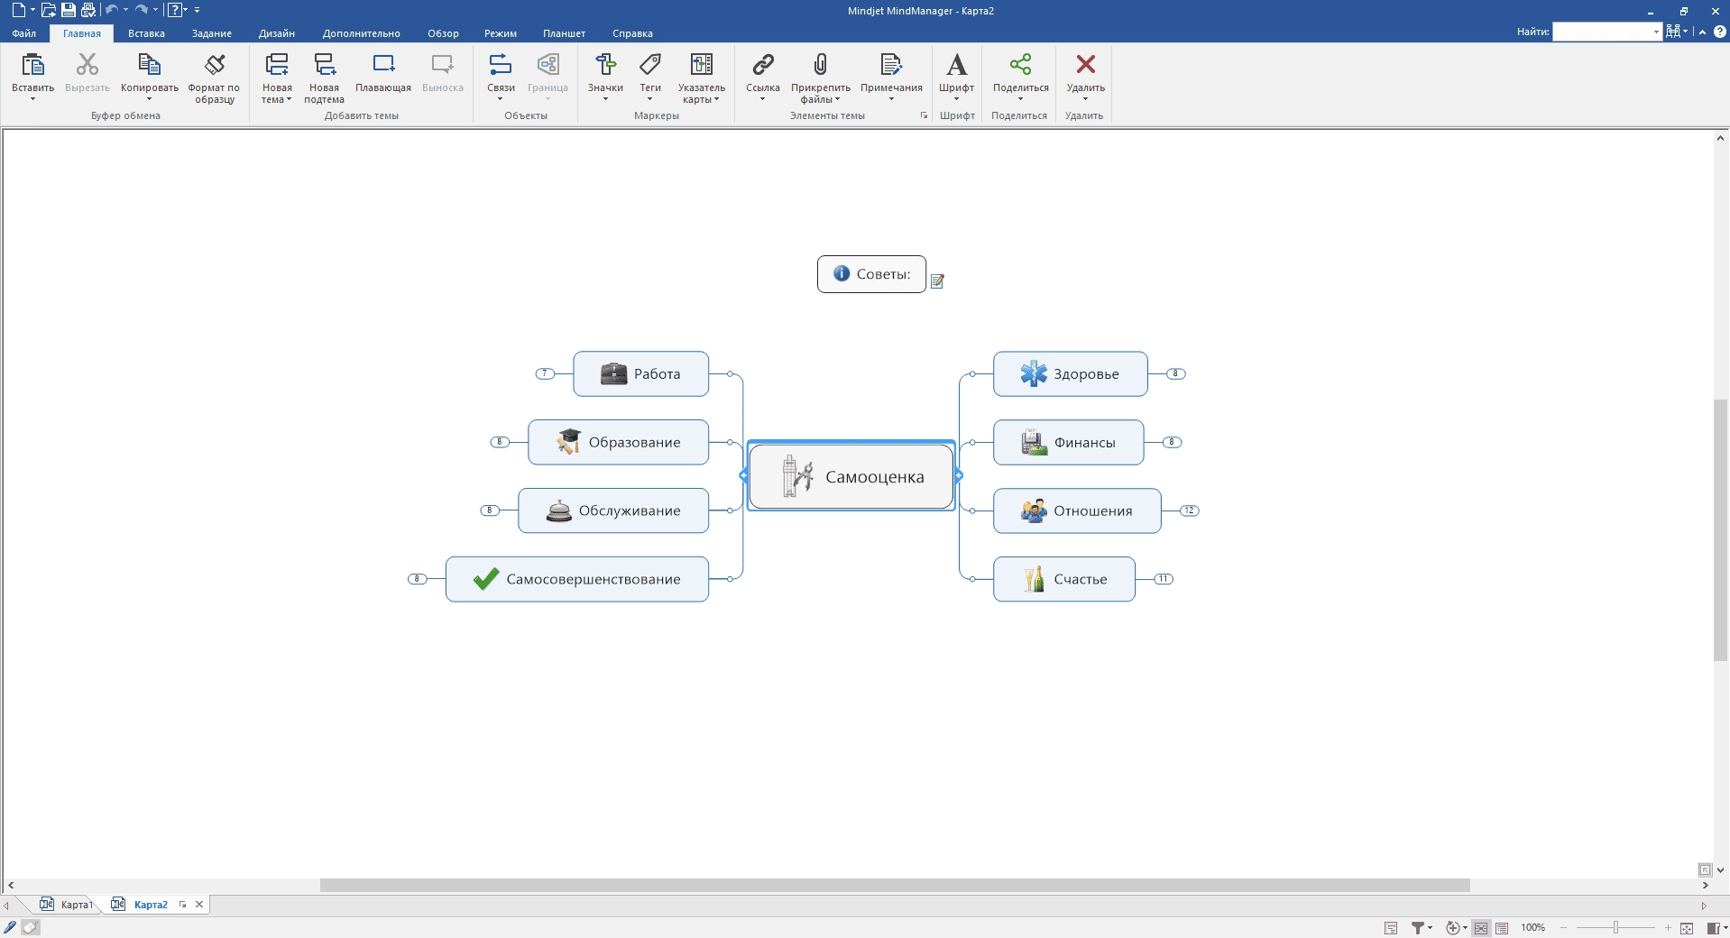Click the 100% zoom level text
The width and height of the screenshot is (1730, 938).
click(1532, 928)
